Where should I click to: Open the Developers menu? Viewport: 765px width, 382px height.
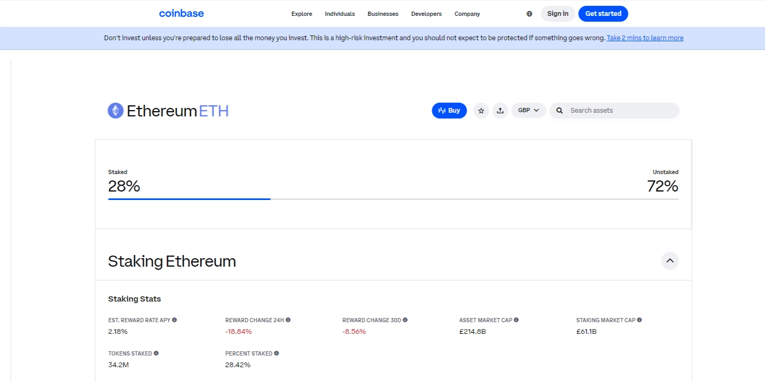pos(426,14)
